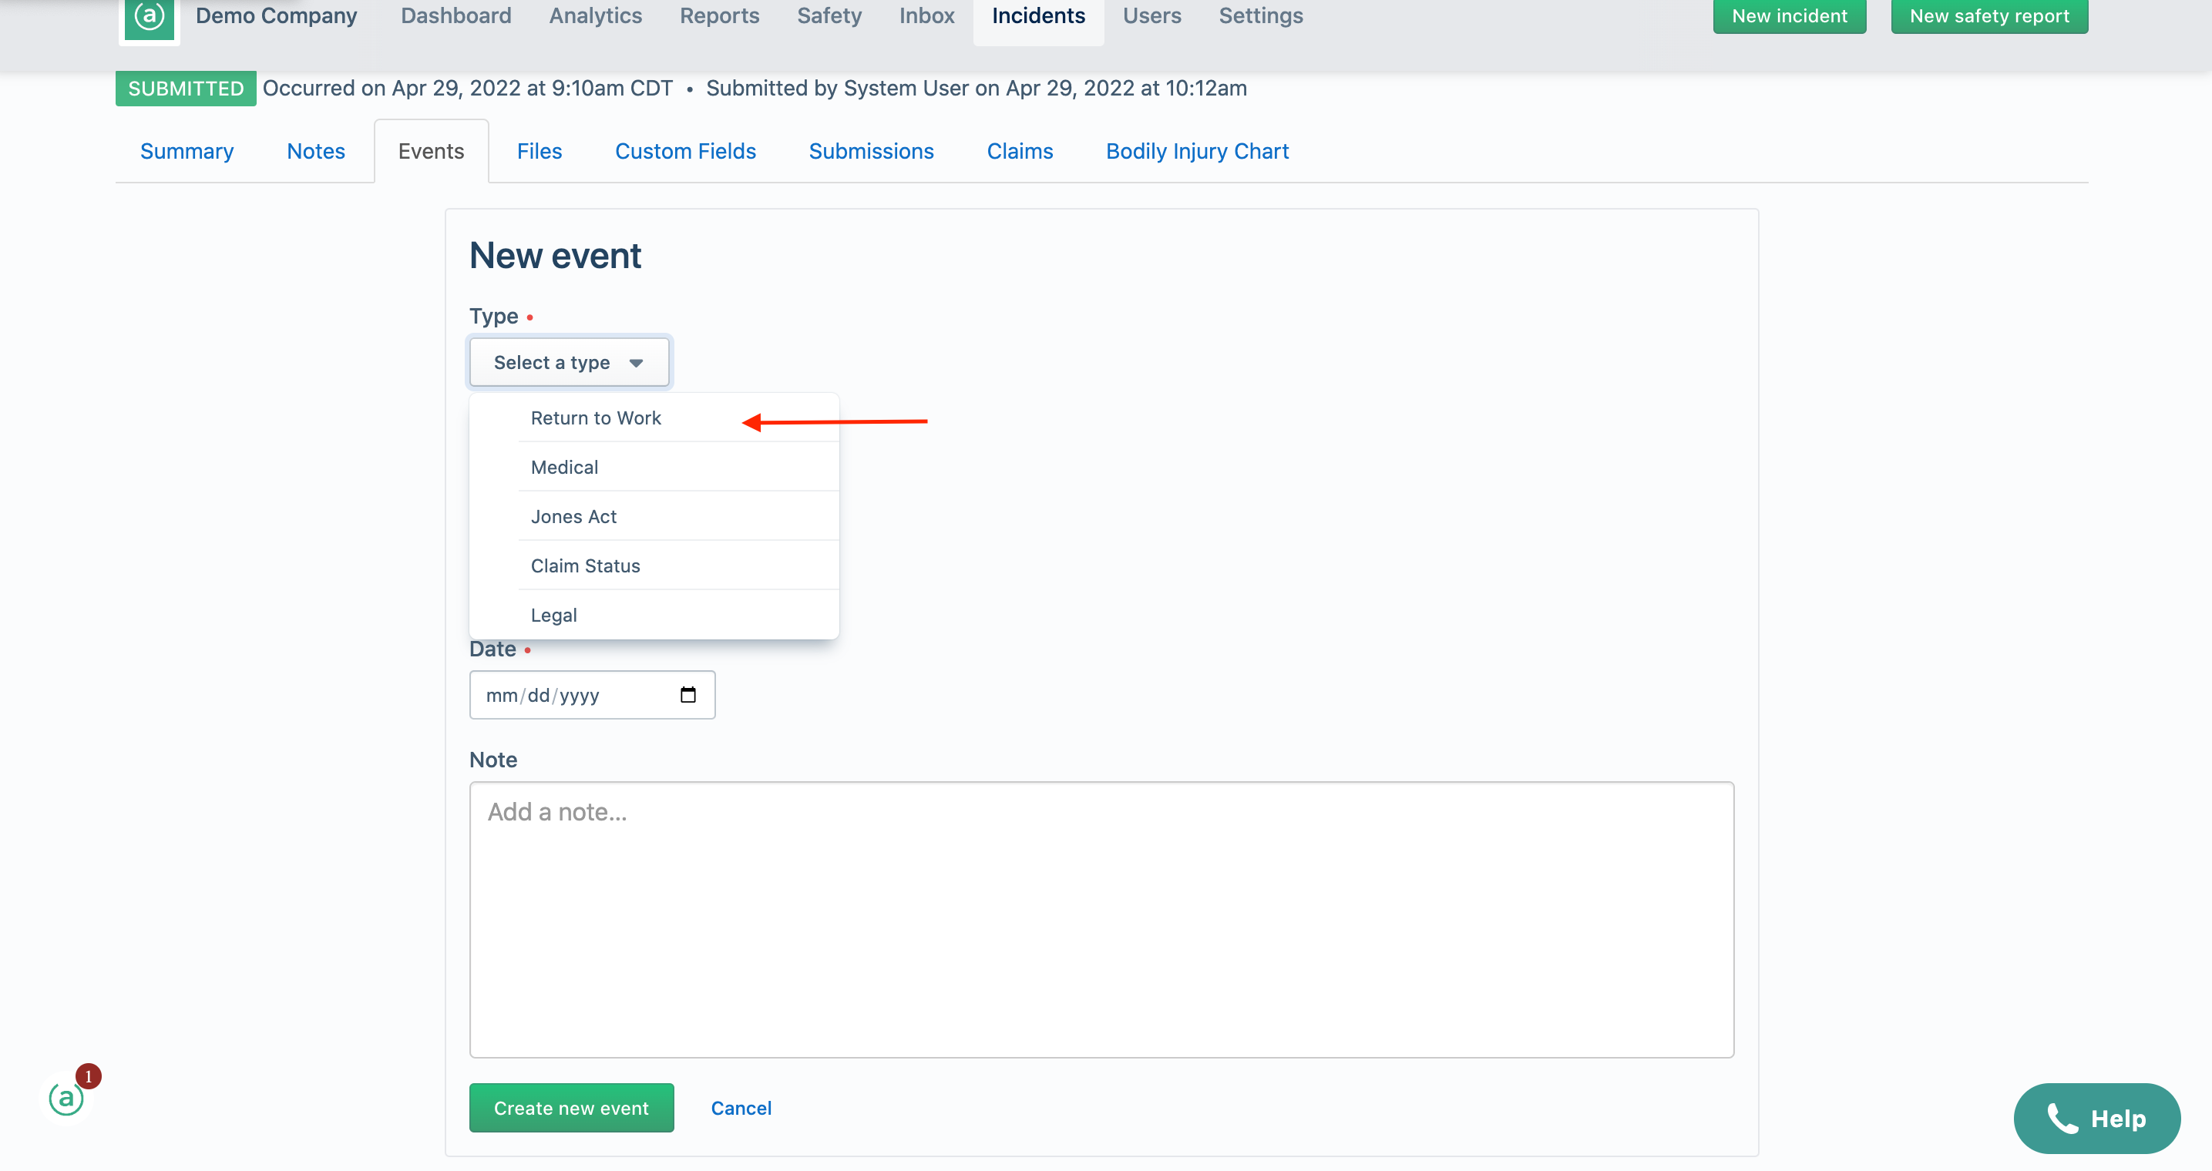Click Create new event button

[x=571, y=1108]
